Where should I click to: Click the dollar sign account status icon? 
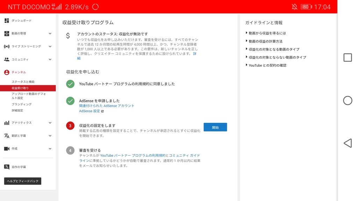coord(68,36)
